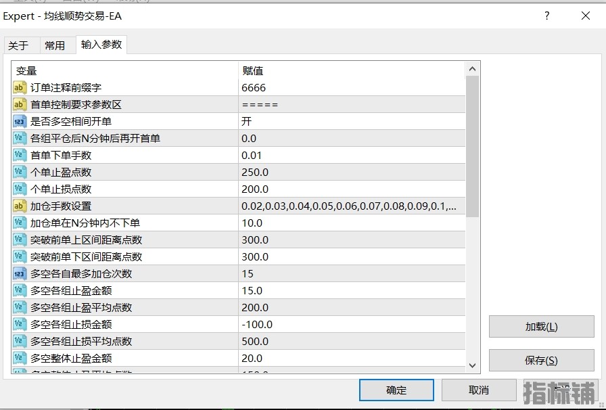Select the 多空各组止盈平均点数 variable name
The image size is (606, 410).
[81, 307]
